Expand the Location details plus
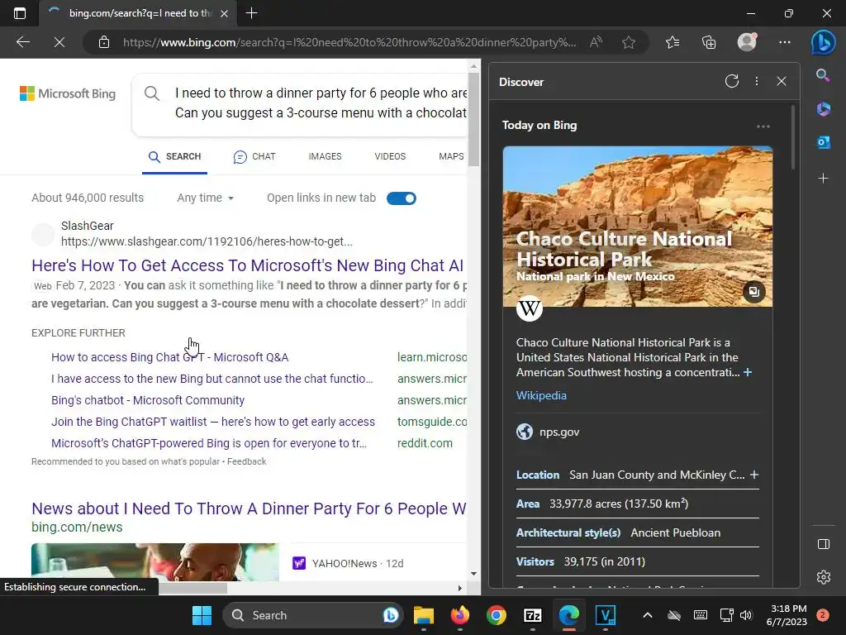Screen dimensions: 846x635 (754, 474)
